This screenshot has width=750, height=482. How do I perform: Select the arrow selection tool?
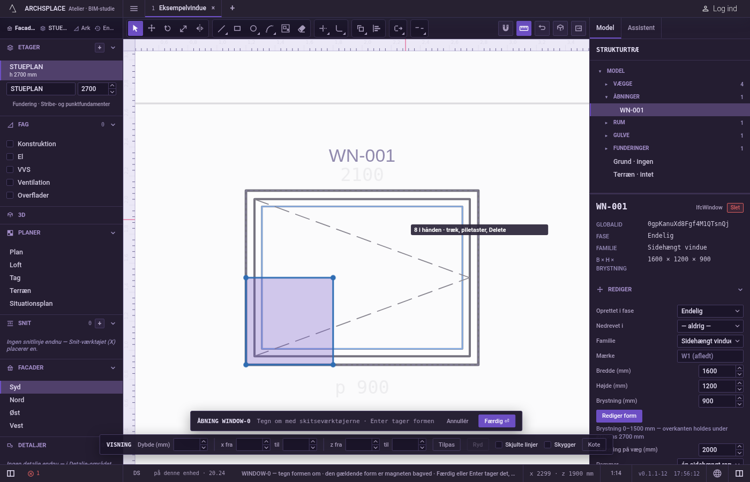[135, 28]
